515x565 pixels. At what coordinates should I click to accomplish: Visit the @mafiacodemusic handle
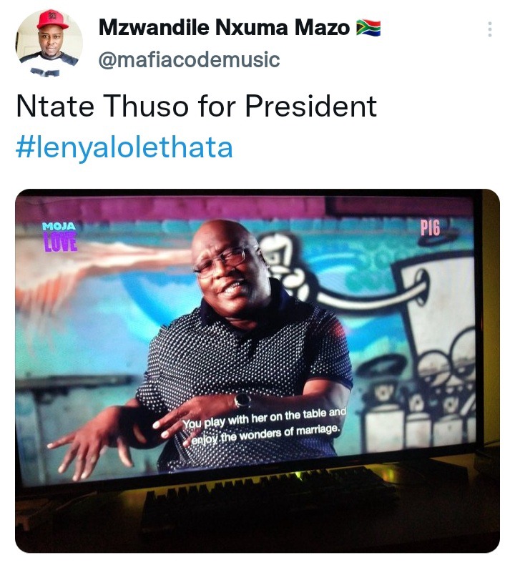pyautogui.click(x=189, y=59)
